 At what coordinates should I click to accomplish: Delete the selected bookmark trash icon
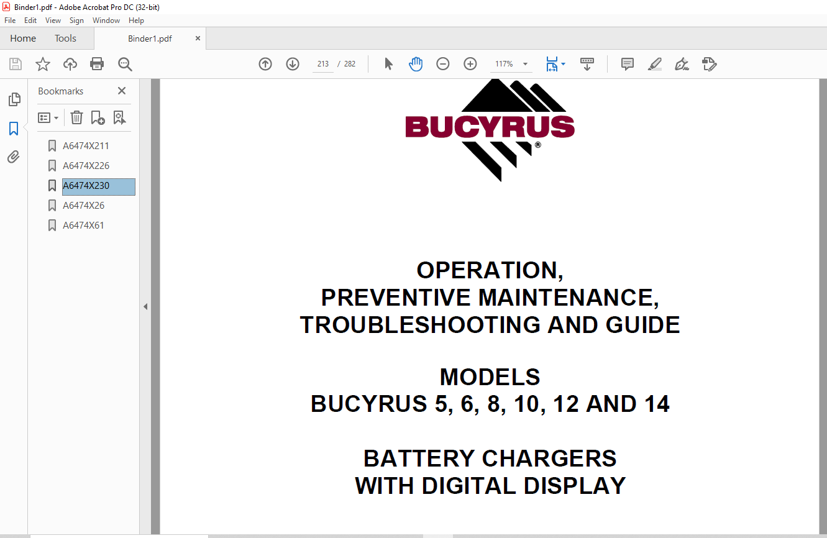click(x=76, y=117)
